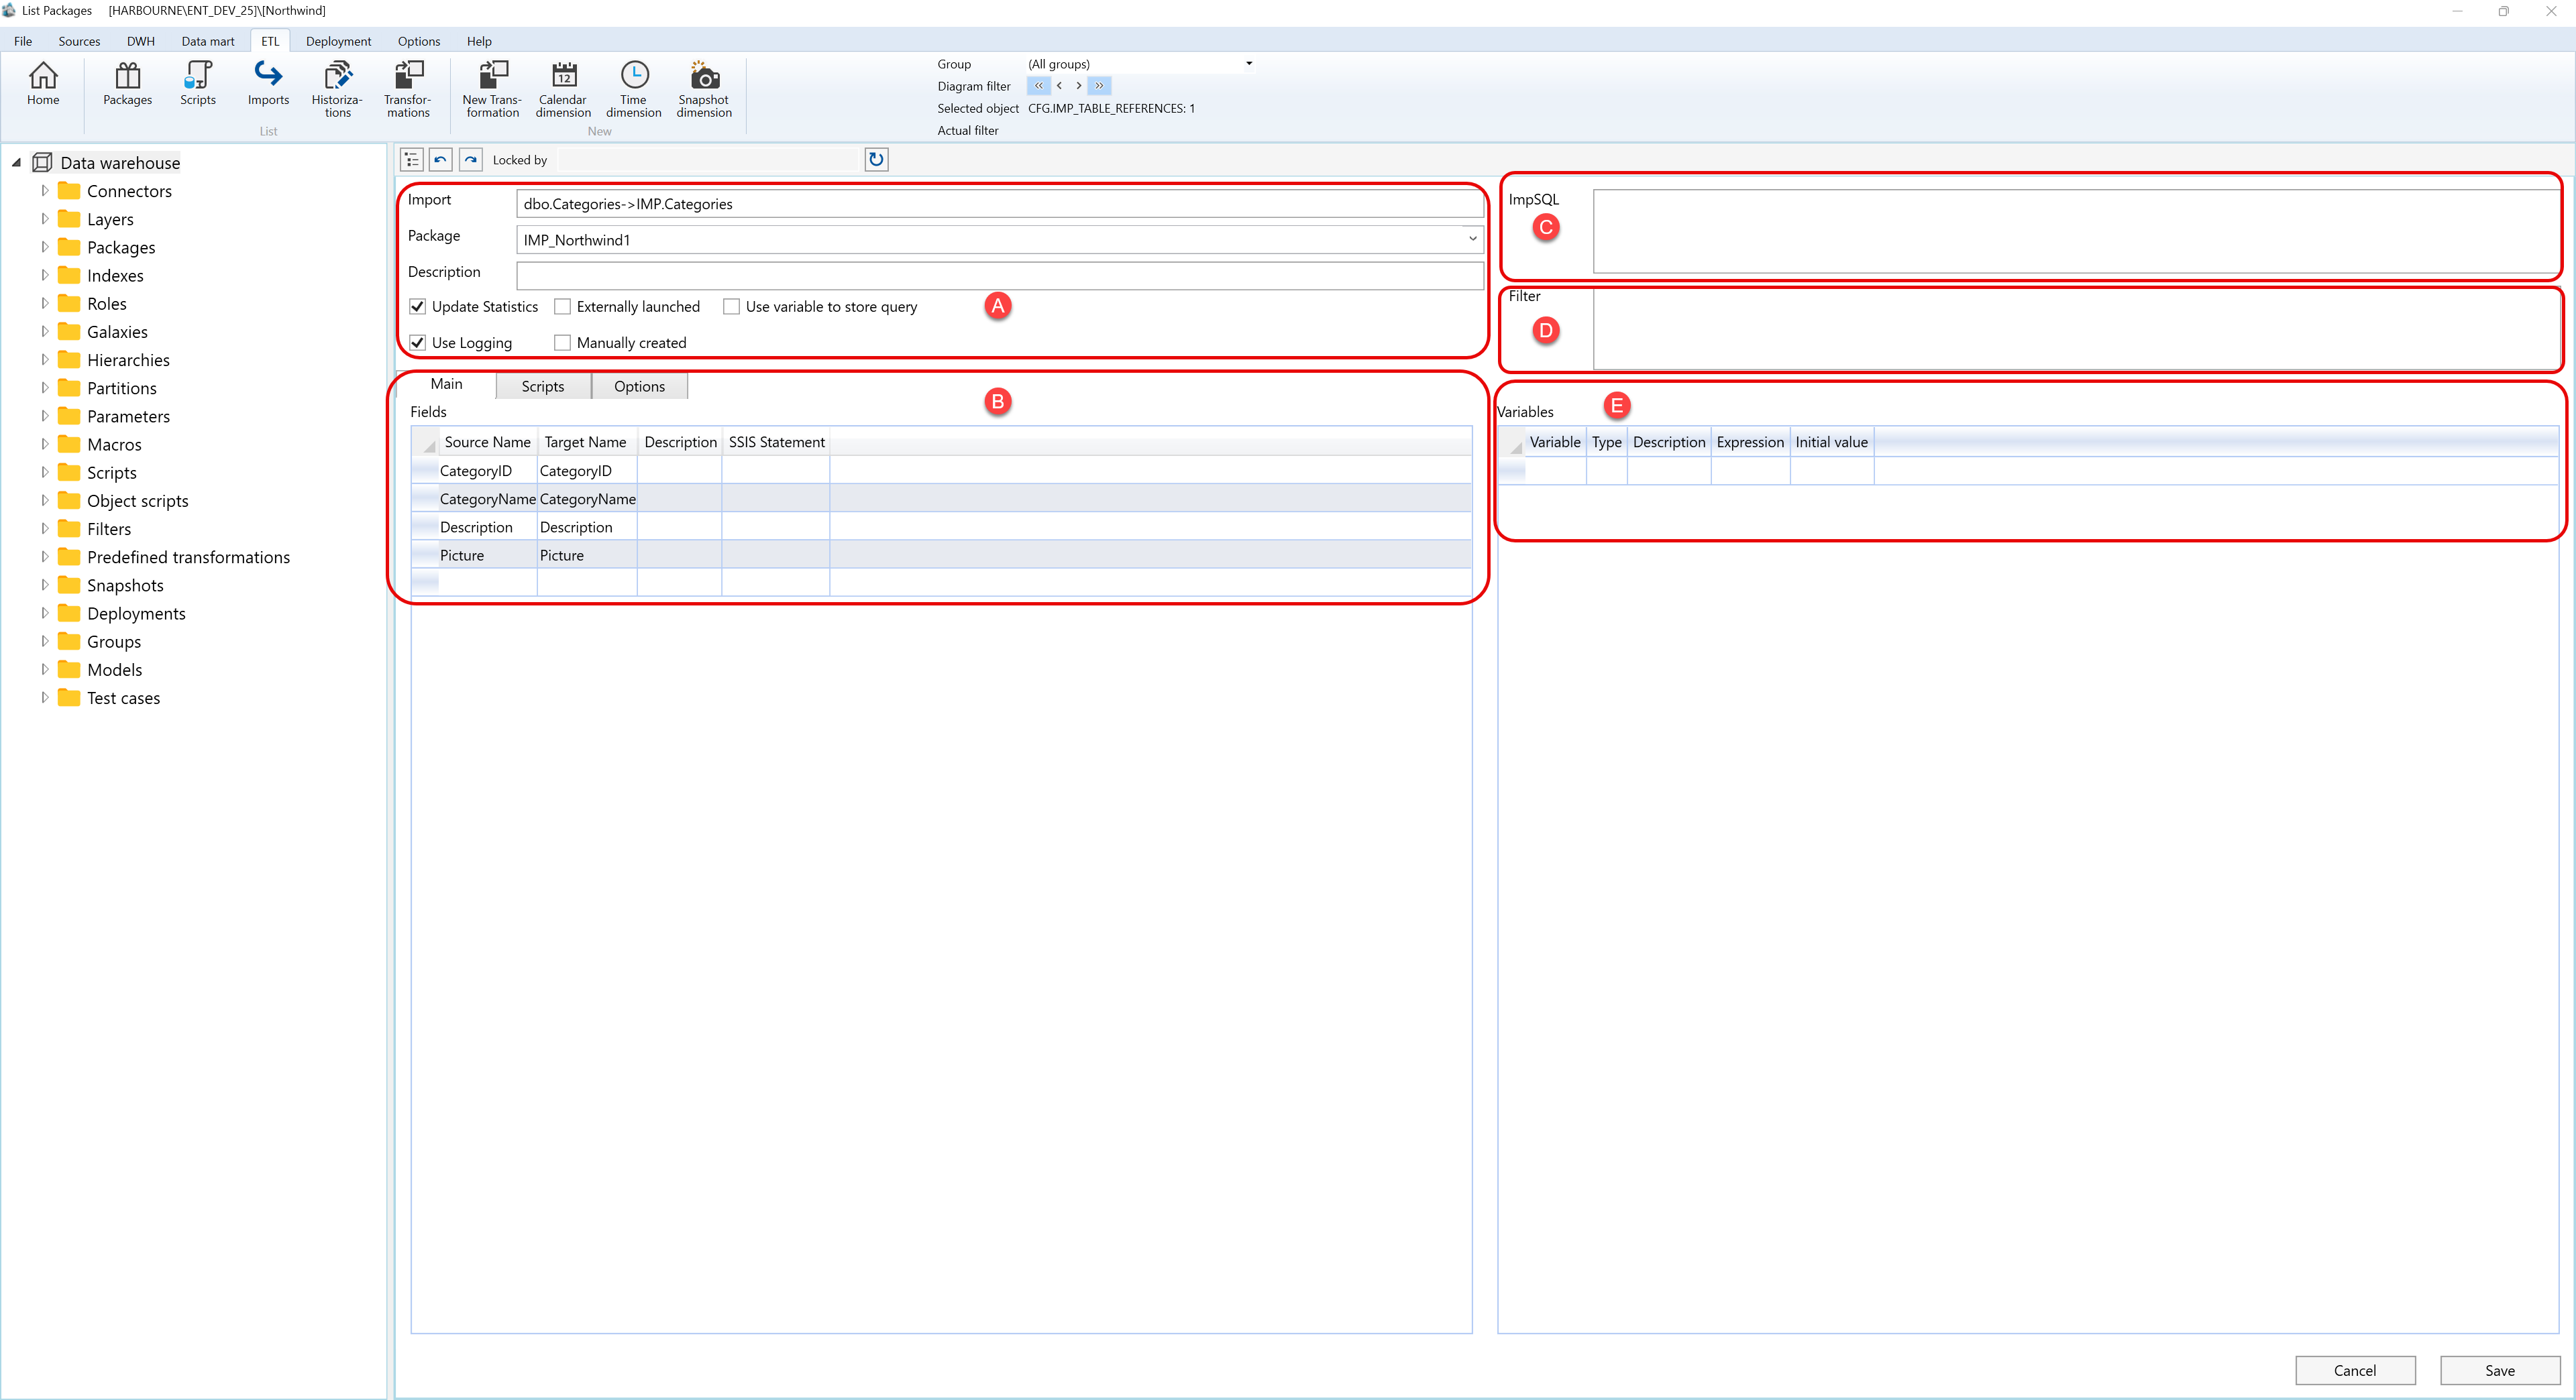Viewport: 2576px width, 1400px height.
Task: Open the DWH ribbon tab
Action: point(141,41)
